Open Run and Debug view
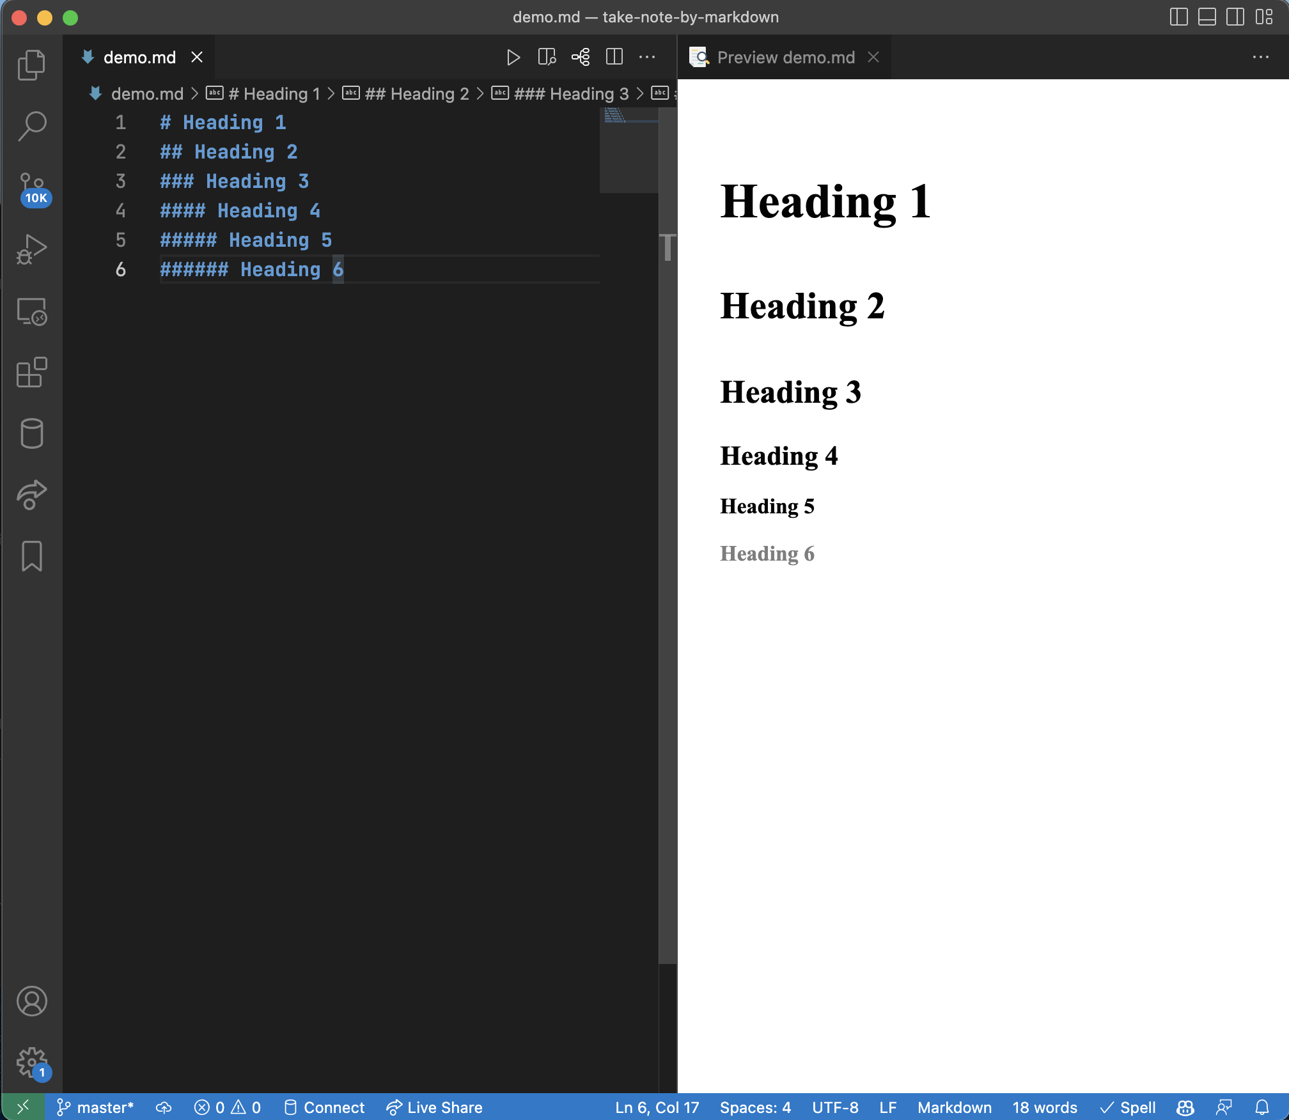Screen dimensions: 1289x1120 31,250
